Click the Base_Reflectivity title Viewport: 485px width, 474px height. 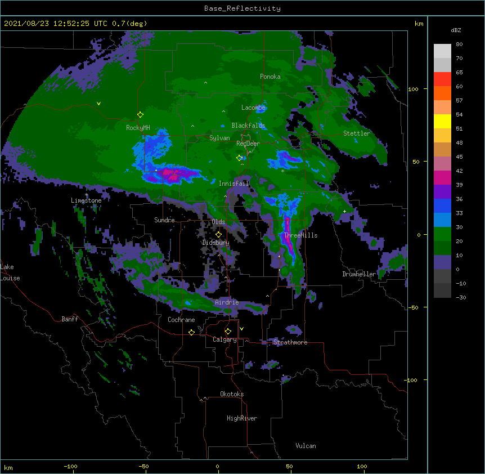pyautogui.click(x=242, y=8)
